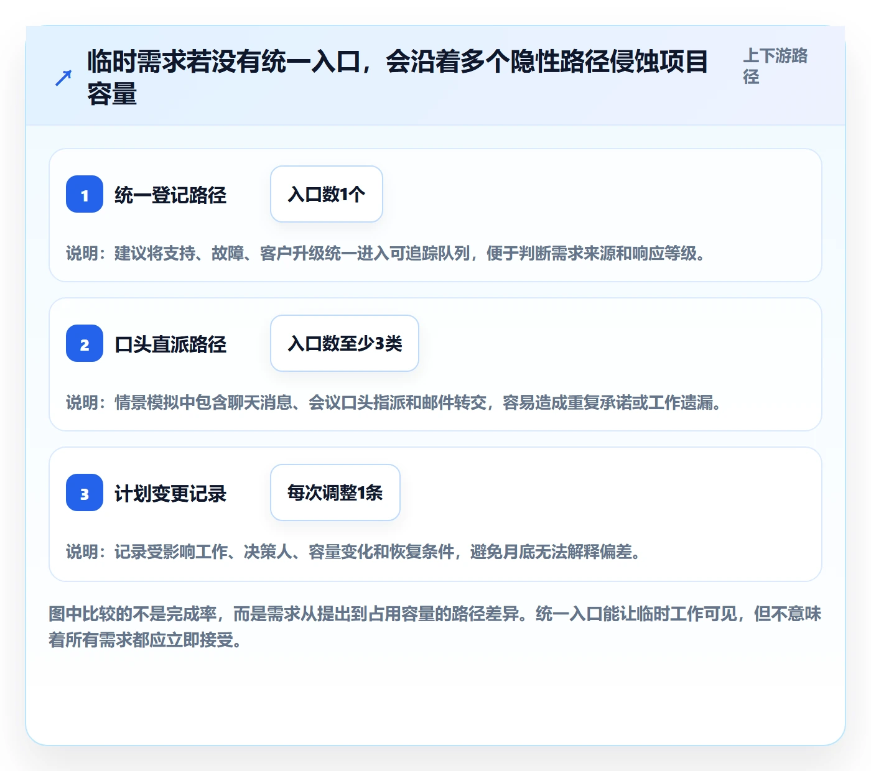Click the number 1 badge for 统一登记路径
The image size is (871, 771).
click(85, 194)
